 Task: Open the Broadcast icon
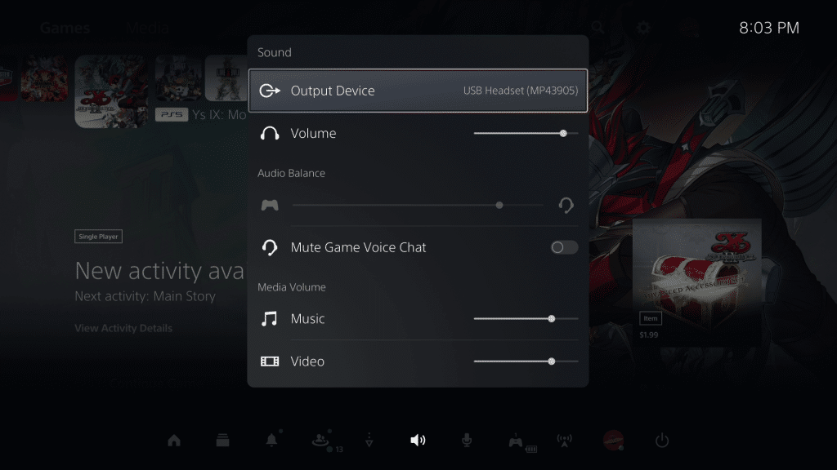coord(564,440)
